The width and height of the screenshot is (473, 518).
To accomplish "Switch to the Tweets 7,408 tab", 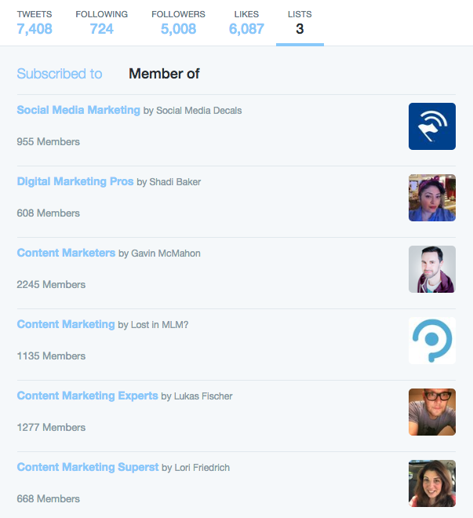I will click(35, 23).
